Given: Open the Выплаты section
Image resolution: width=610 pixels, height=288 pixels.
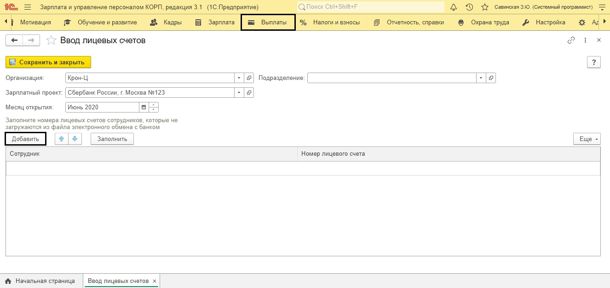Looking at the screenshot, I should (x=268, y=23).
